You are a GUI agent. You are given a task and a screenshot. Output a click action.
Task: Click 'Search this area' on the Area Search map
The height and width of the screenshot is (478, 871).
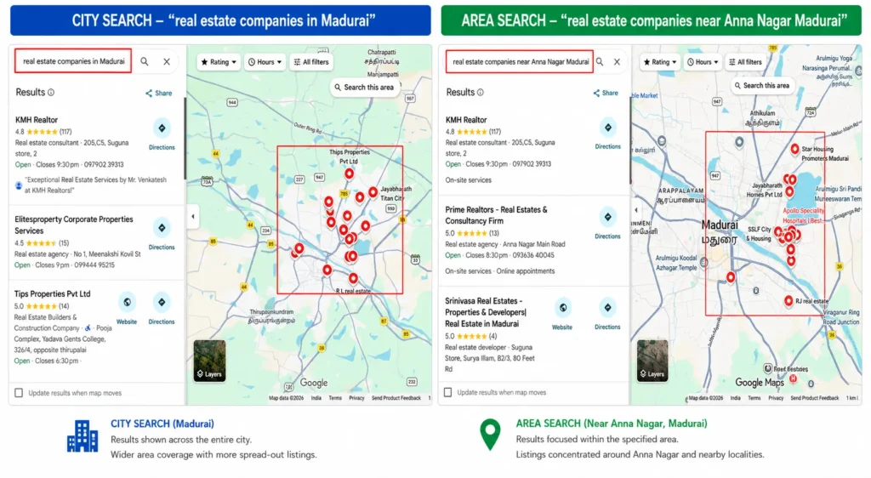click(x=761, y=86)
